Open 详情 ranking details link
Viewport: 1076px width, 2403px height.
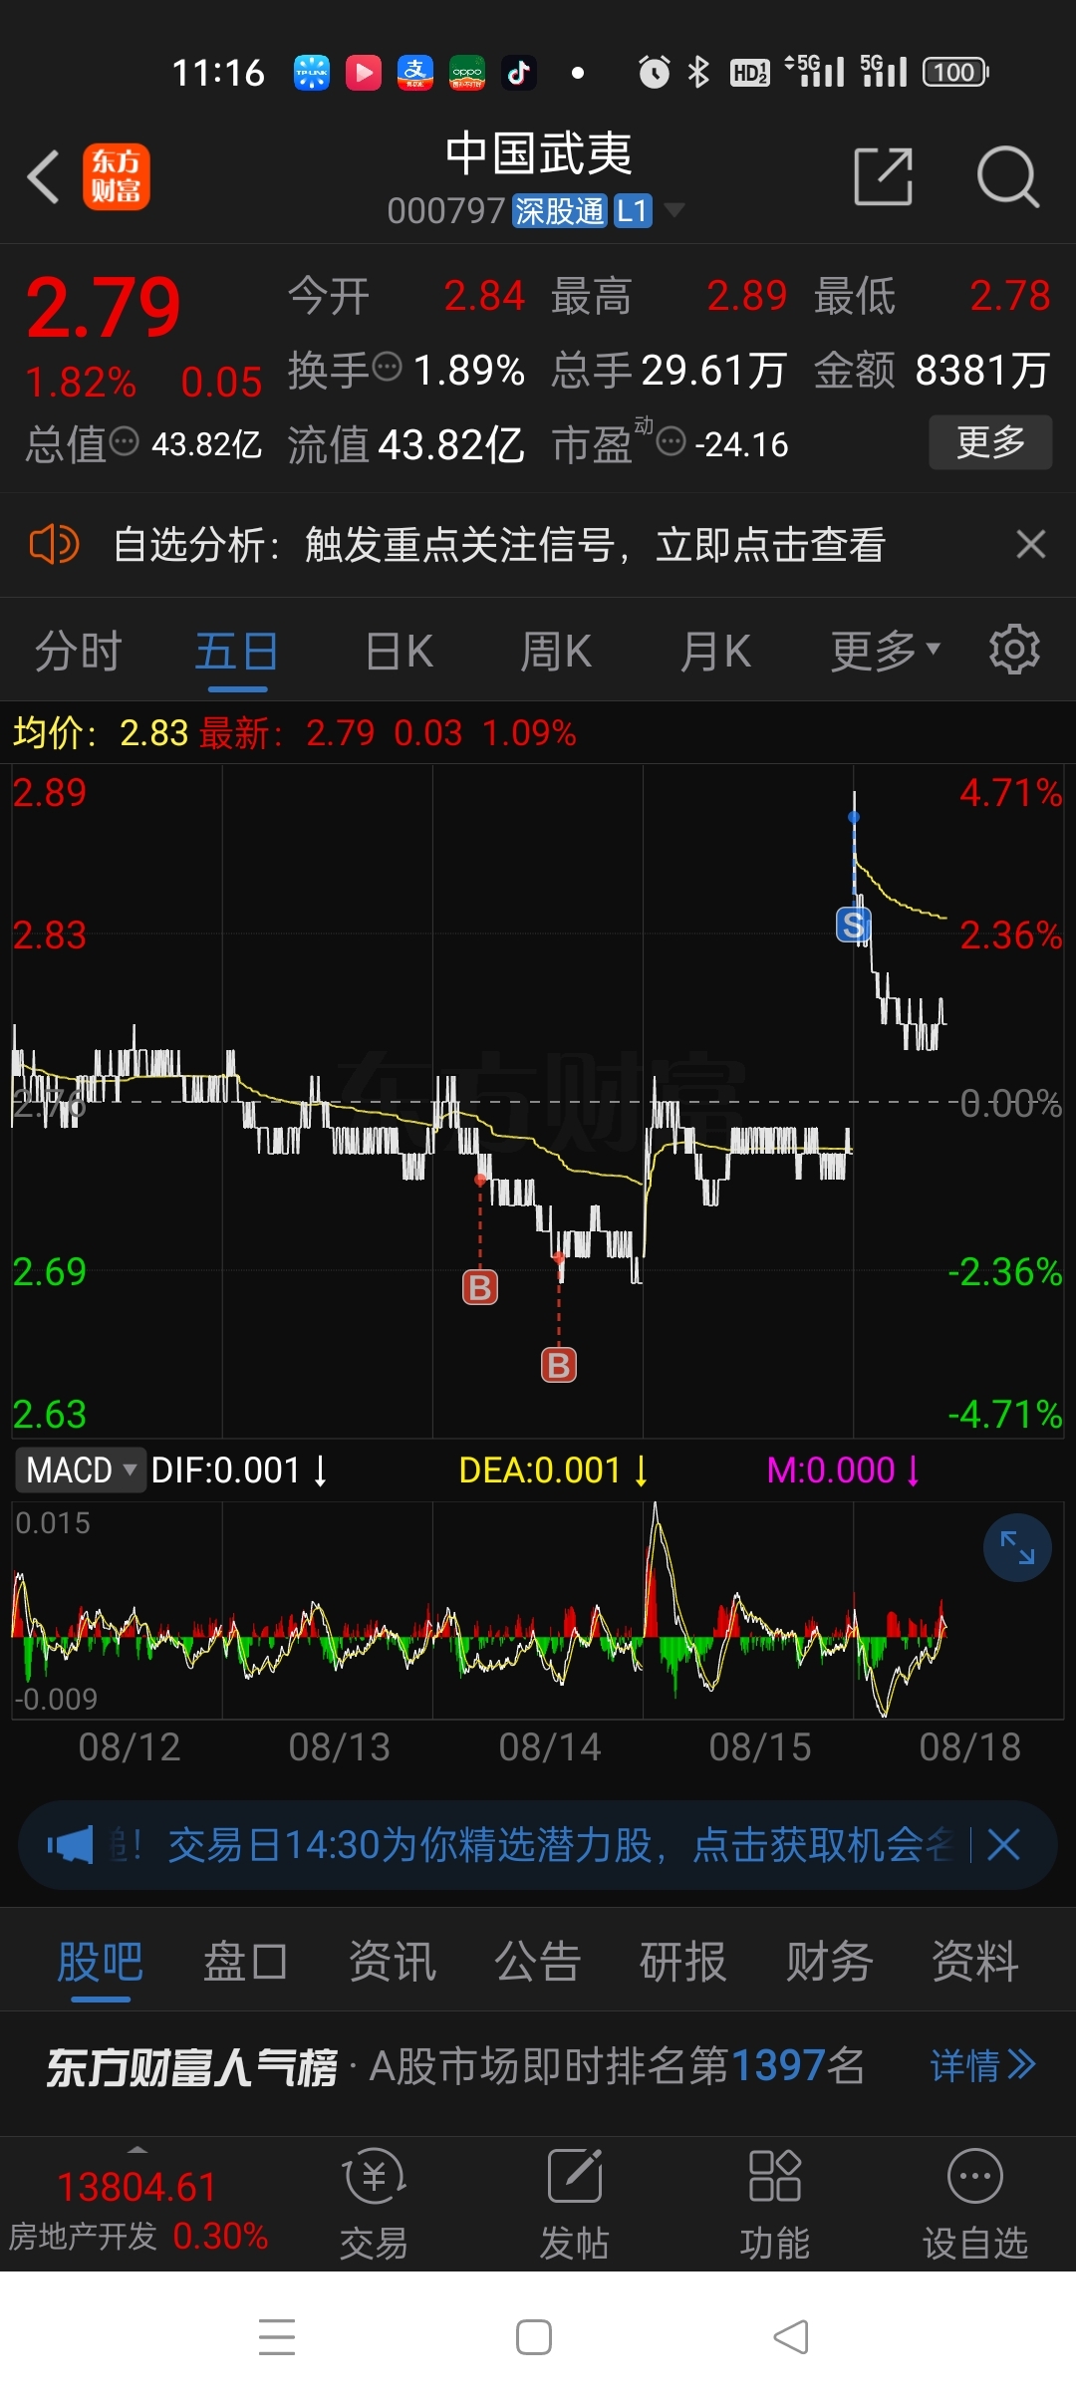(x=983, y=2066)
